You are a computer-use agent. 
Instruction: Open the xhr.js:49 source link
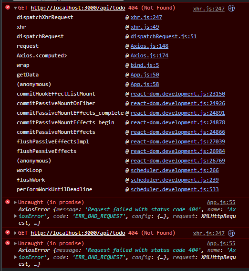(x=145, y=27)
